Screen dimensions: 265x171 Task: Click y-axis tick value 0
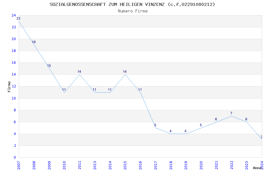tap(15, 157)
